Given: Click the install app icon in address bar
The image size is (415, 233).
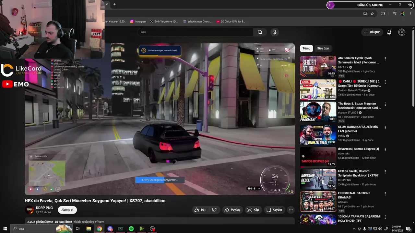Looking at the screenshot, I should click(365, 14).
